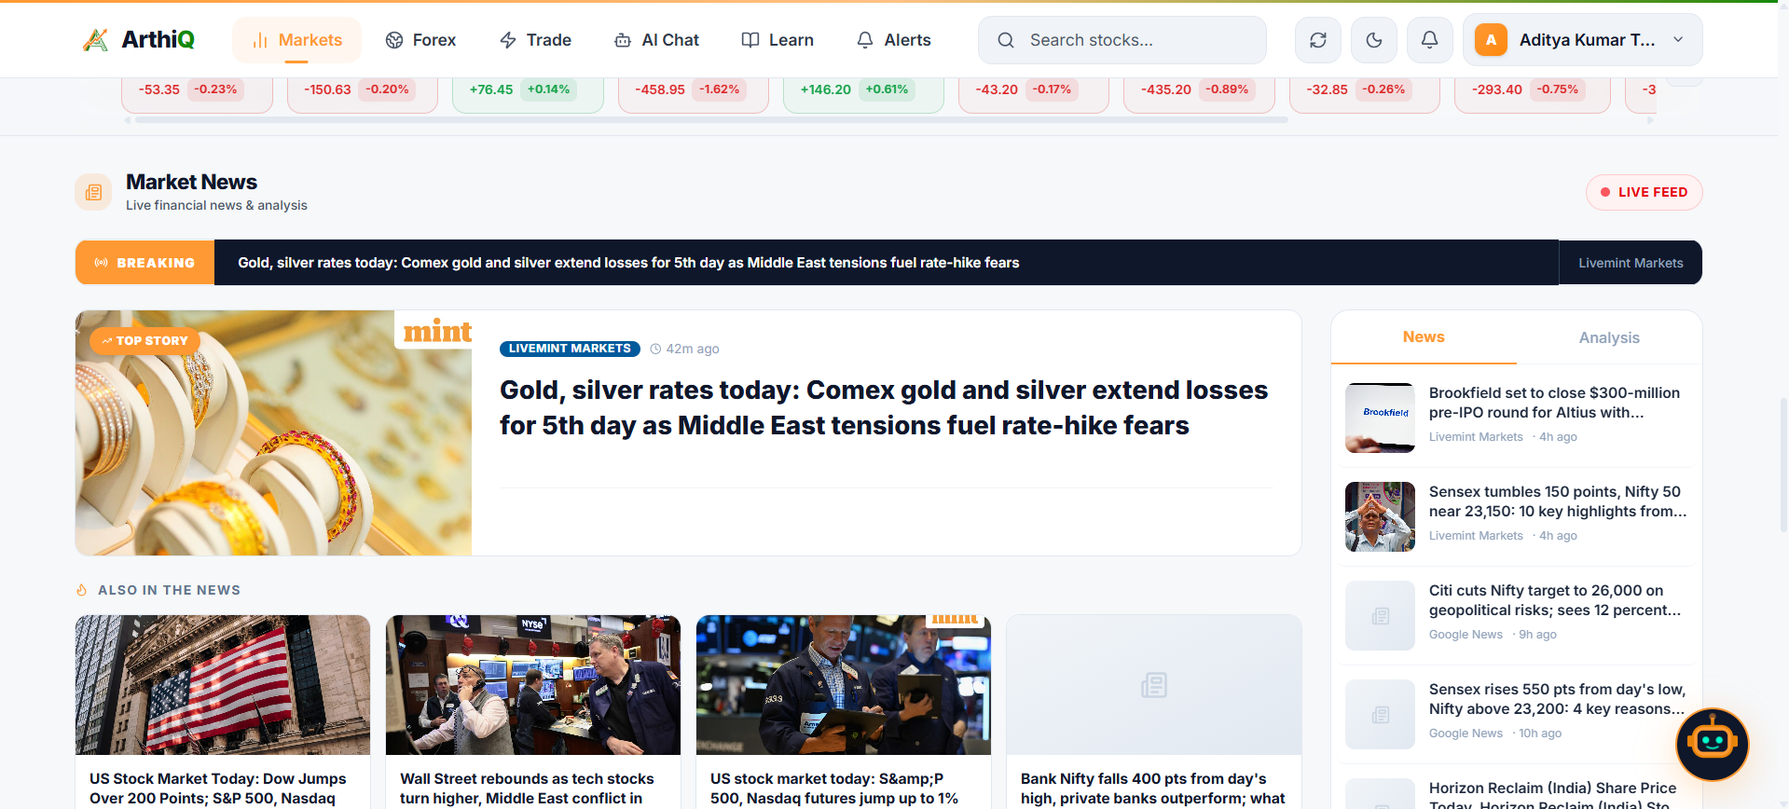Image resolution: width=1789 pixels, height=809 pixels.
Task: Click the ticker card showing -150.63
Action: pos(362,94)
